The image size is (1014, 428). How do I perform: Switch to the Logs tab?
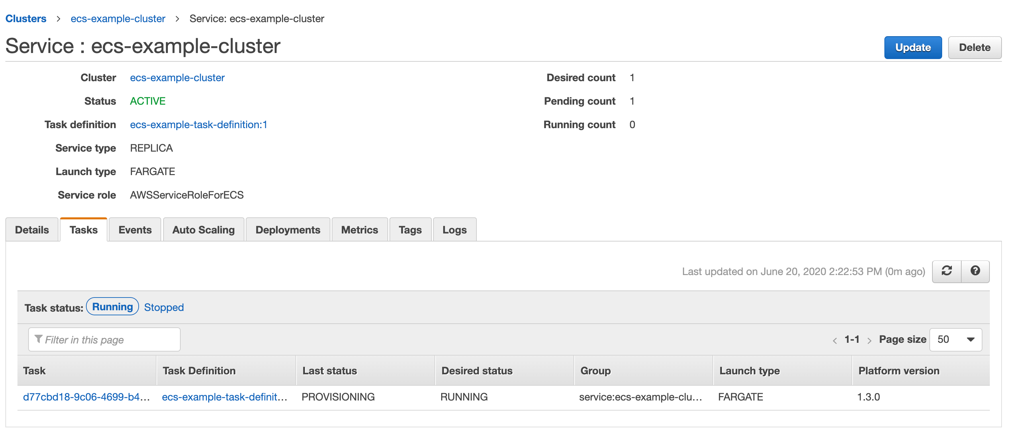454,230
